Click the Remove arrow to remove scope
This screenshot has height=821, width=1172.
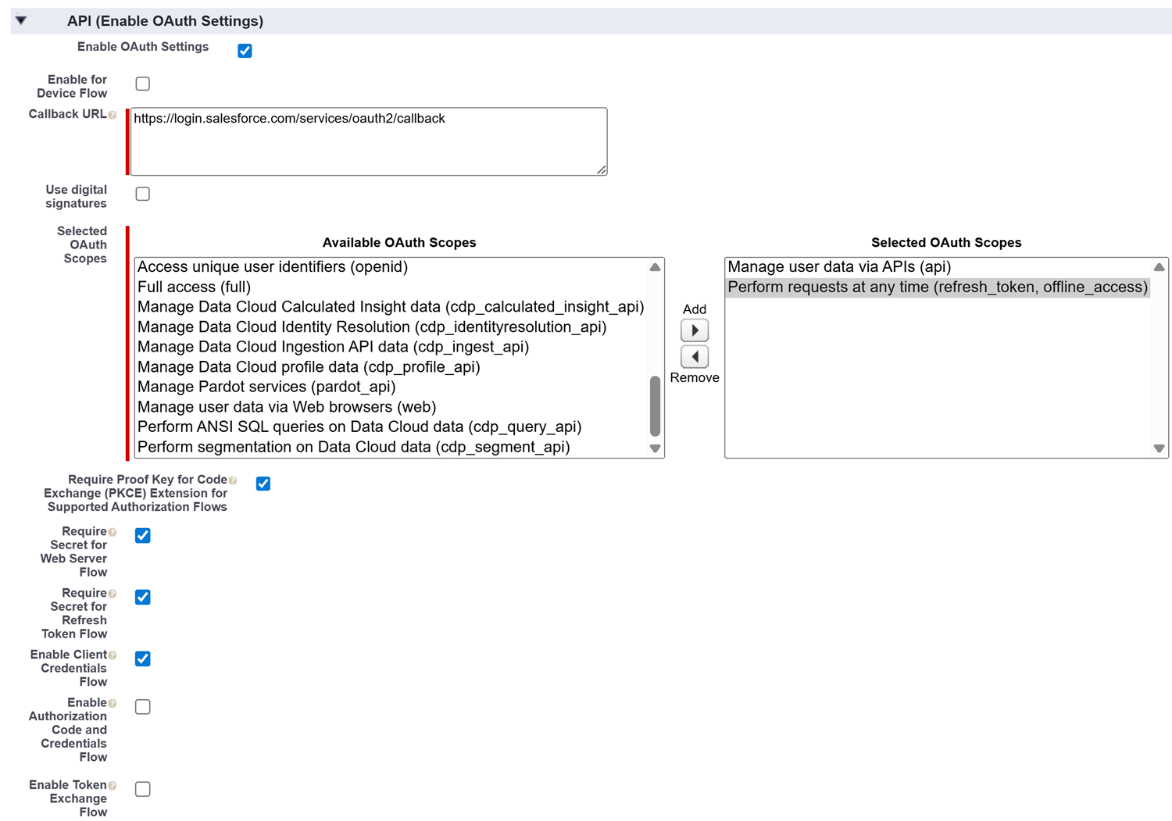pos(695,357)
